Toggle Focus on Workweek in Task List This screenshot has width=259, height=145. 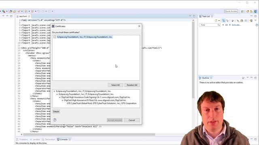[233, 21]
